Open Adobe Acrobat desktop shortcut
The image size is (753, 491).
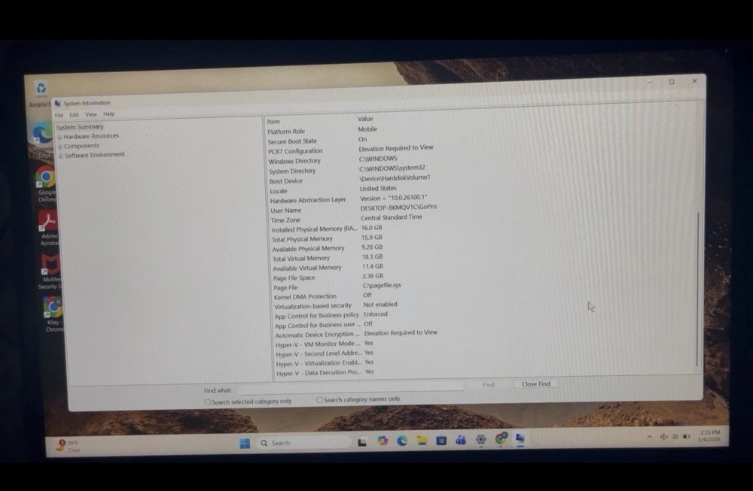pyautogui.click(x=48, y=221)
